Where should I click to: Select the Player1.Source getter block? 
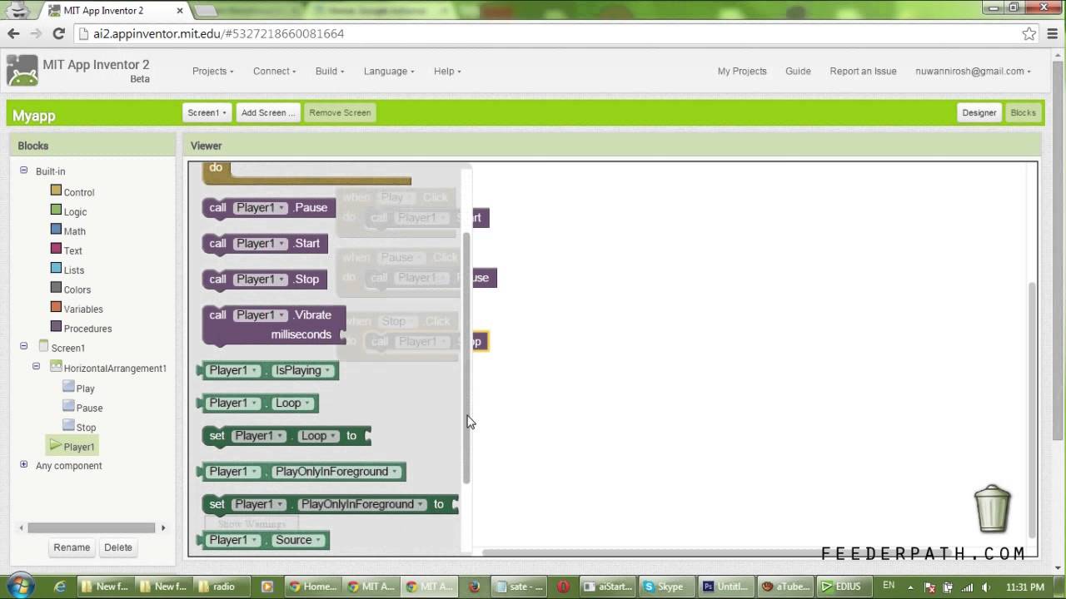pos(263,540)
